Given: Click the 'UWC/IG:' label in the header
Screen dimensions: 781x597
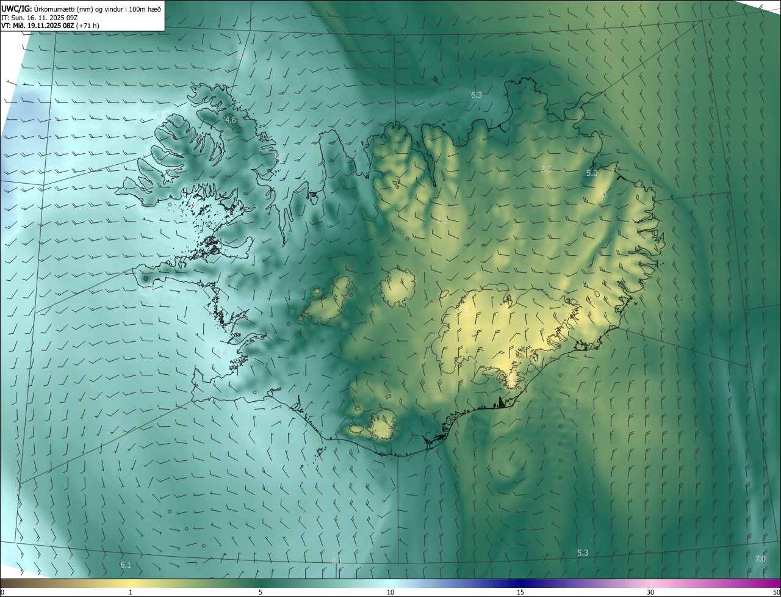Looking at the screenshot, I should coord(16,8).
